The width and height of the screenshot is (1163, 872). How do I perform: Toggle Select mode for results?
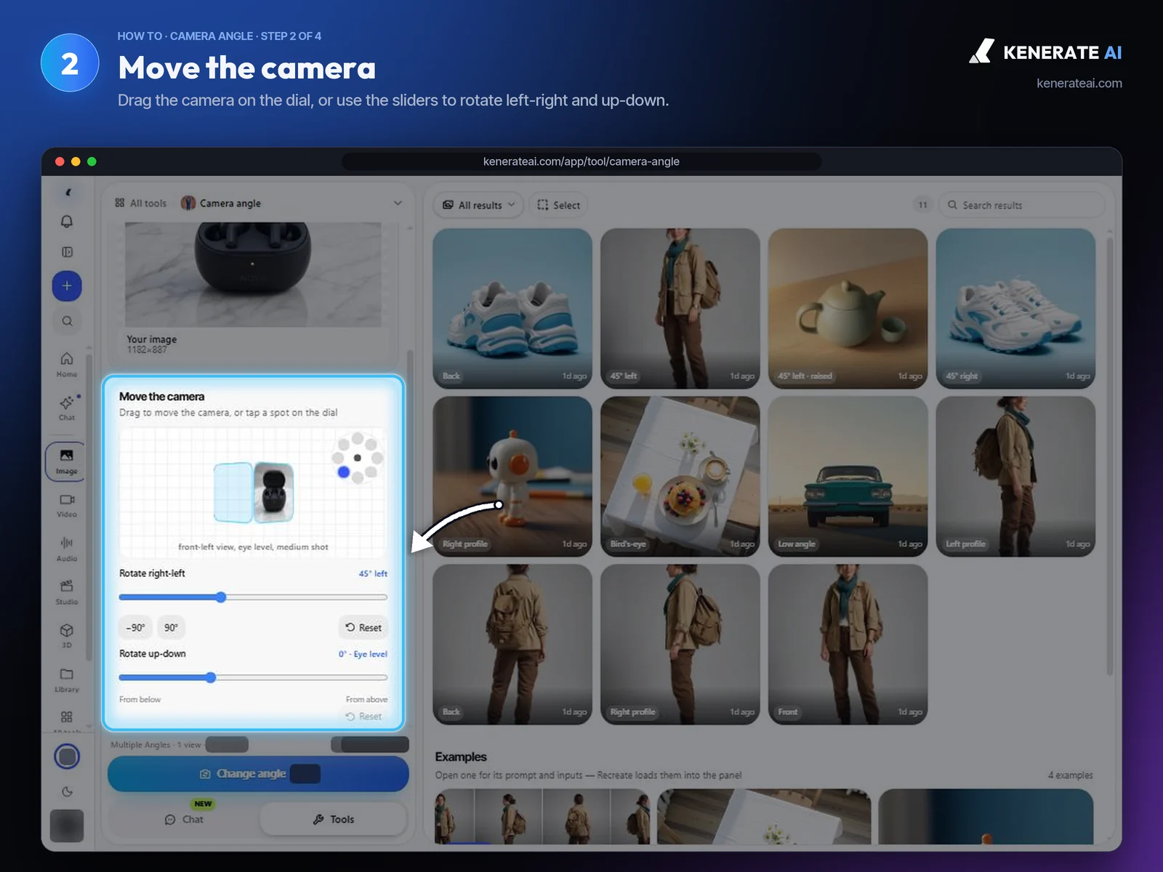[x=559, y=205]
